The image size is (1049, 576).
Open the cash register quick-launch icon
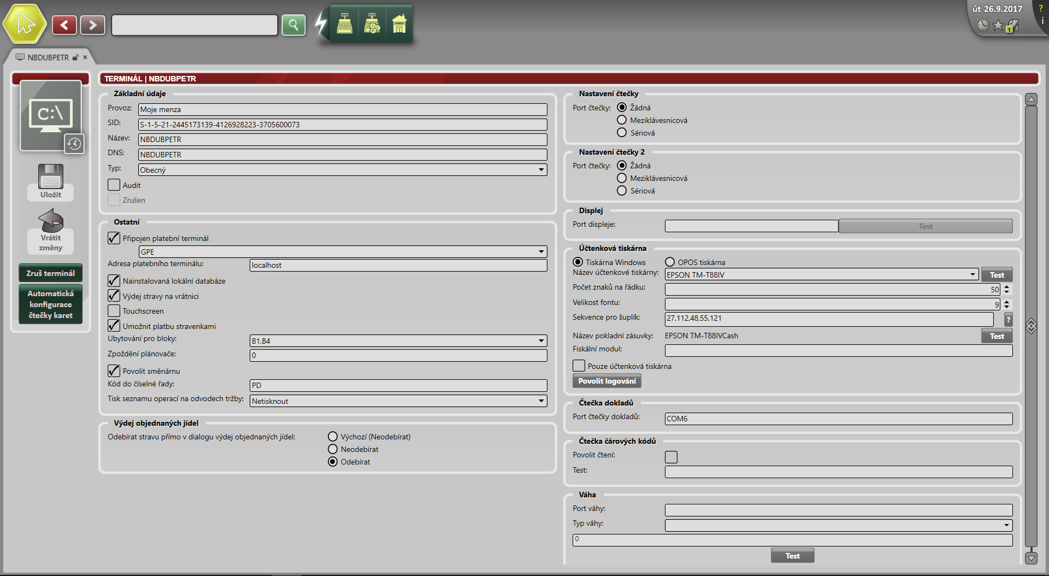345,24
